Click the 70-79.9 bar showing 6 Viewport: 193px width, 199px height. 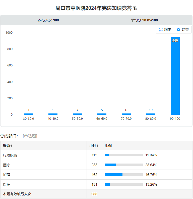tap(126, 114)
